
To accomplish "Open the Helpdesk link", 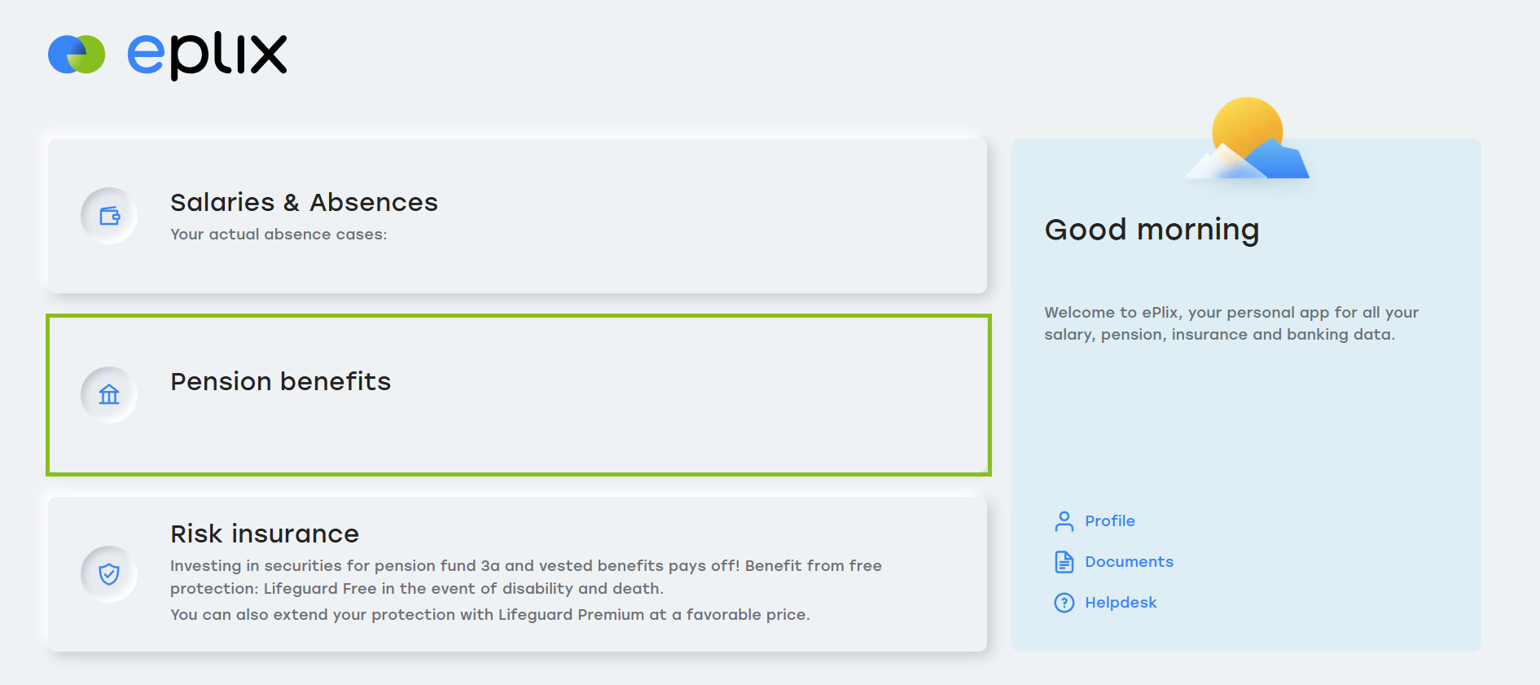I will coord(1121,603).
